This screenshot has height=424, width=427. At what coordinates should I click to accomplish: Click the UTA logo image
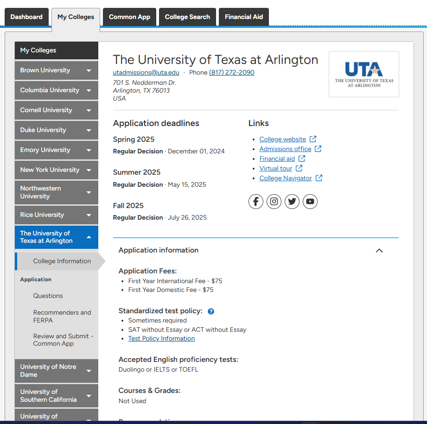[x=363, y=74]
